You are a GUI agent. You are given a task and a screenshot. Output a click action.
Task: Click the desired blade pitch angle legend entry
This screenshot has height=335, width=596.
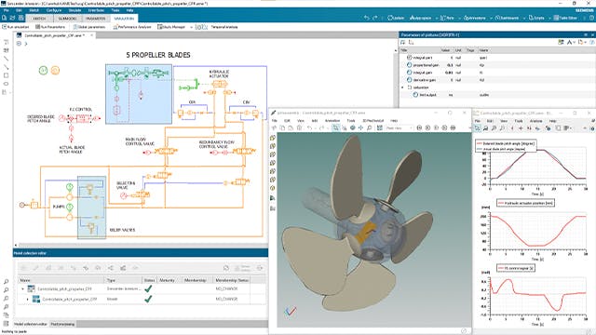click(x=506, y=143)
